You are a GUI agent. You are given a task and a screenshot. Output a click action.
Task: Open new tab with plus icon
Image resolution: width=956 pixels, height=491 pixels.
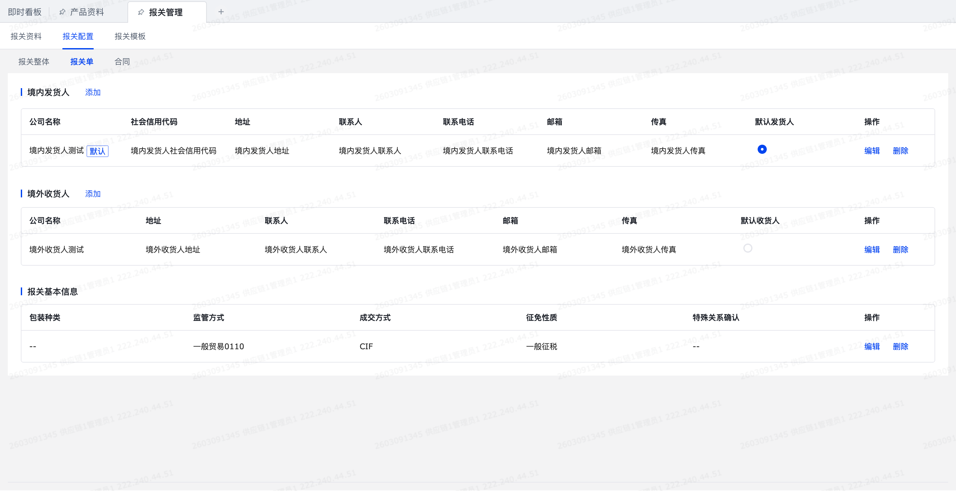point(221,12)
